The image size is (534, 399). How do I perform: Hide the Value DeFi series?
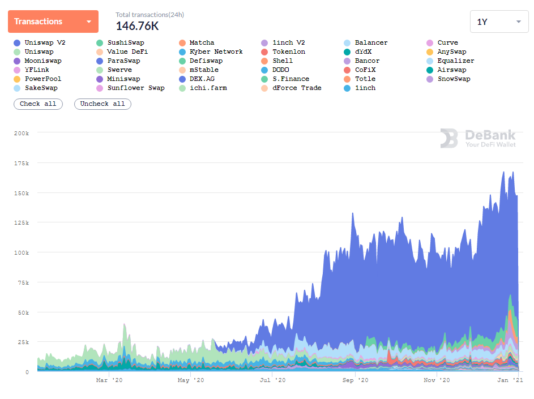point(122,52)
